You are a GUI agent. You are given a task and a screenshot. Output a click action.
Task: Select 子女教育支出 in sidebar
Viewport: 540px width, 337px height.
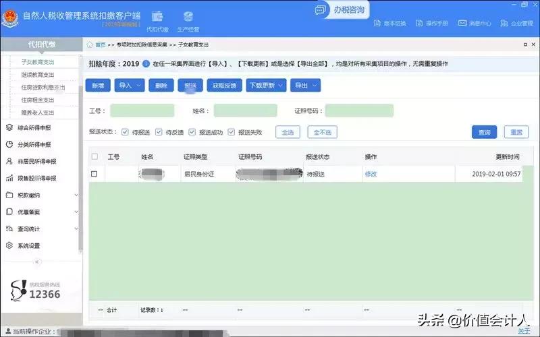38,62
